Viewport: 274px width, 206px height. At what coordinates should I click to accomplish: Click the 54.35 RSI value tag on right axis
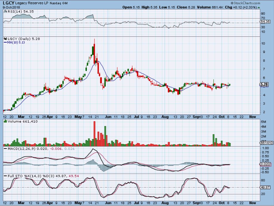(x=265, y=22)
